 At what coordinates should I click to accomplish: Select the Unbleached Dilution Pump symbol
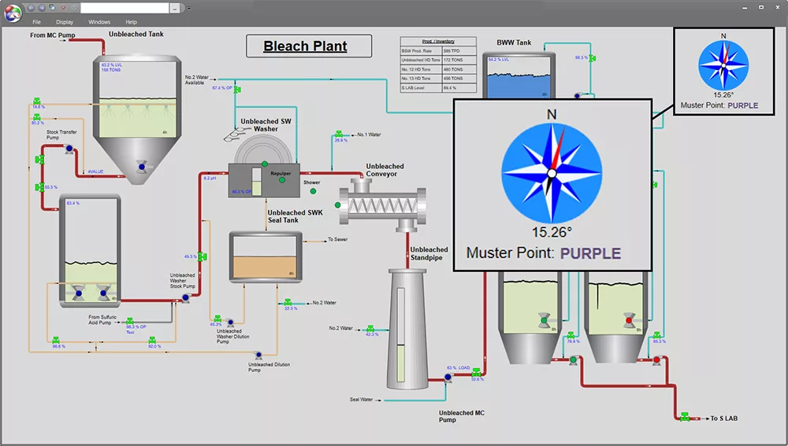pyautogui.click(x=258, y=356)
